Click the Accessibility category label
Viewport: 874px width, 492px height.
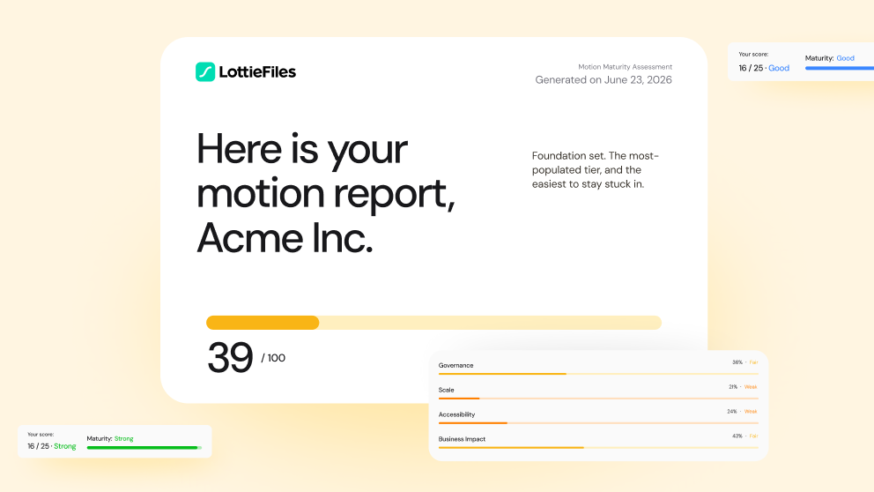pos(456,414)
